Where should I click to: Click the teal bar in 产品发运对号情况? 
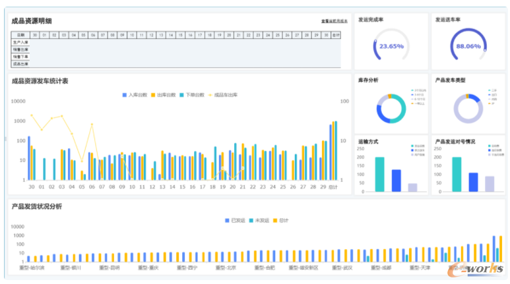click(457, 174)
